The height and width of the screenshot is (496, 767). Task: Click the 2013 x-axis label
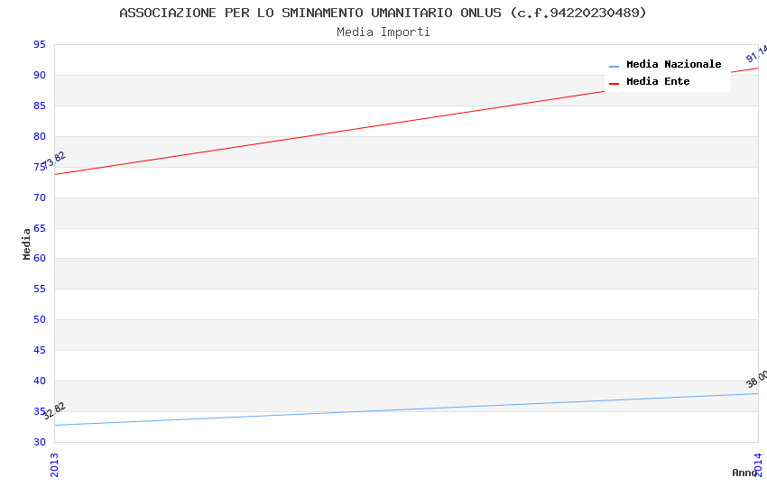click(x=54, y=464)
